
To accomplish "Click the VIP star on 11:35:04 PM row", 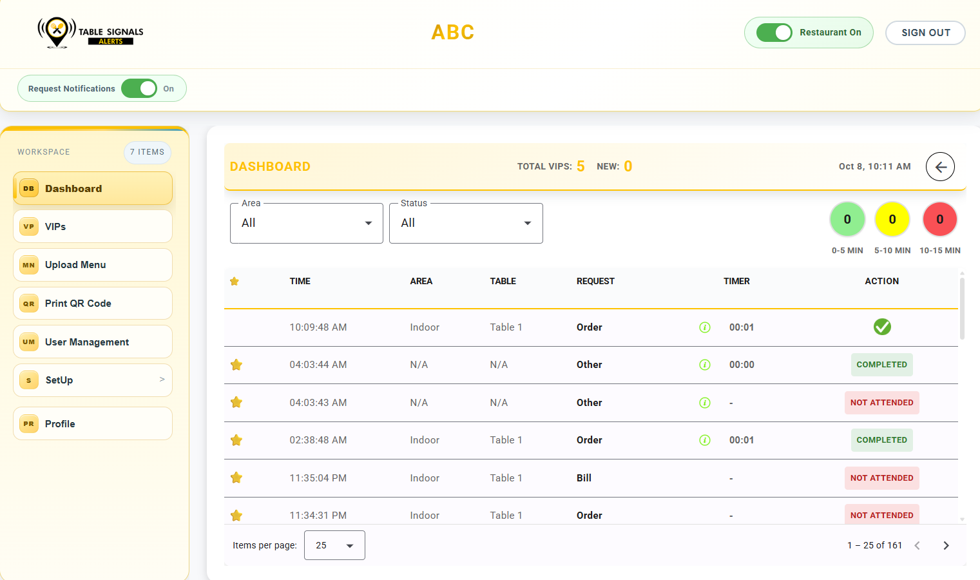I will (236, 478).
